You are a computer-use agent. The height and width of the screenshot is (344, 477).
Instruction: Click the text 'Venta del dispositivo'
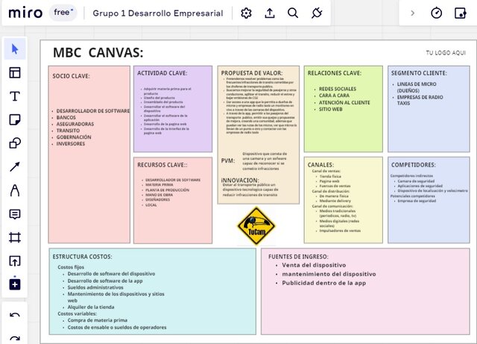pyautogui.click(x=314, y=265)
